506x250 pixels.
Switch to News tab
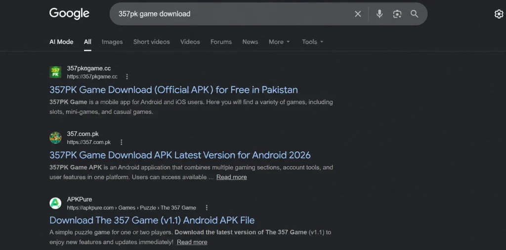point(250,42)
